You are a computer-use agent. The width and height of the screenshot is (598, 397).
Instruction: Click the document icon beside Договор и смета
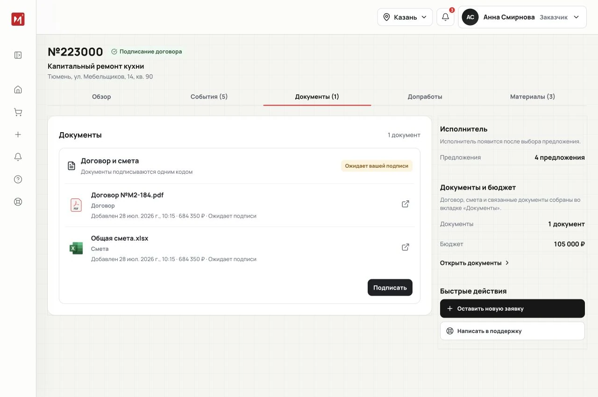pyautogui.click(x=71, y=166)
